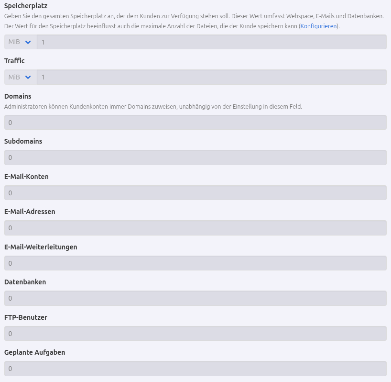The height and width of the screenshot is (382, 391).
Task: Focus the FTP-Benutzer input field
Action: click(195, 334)
